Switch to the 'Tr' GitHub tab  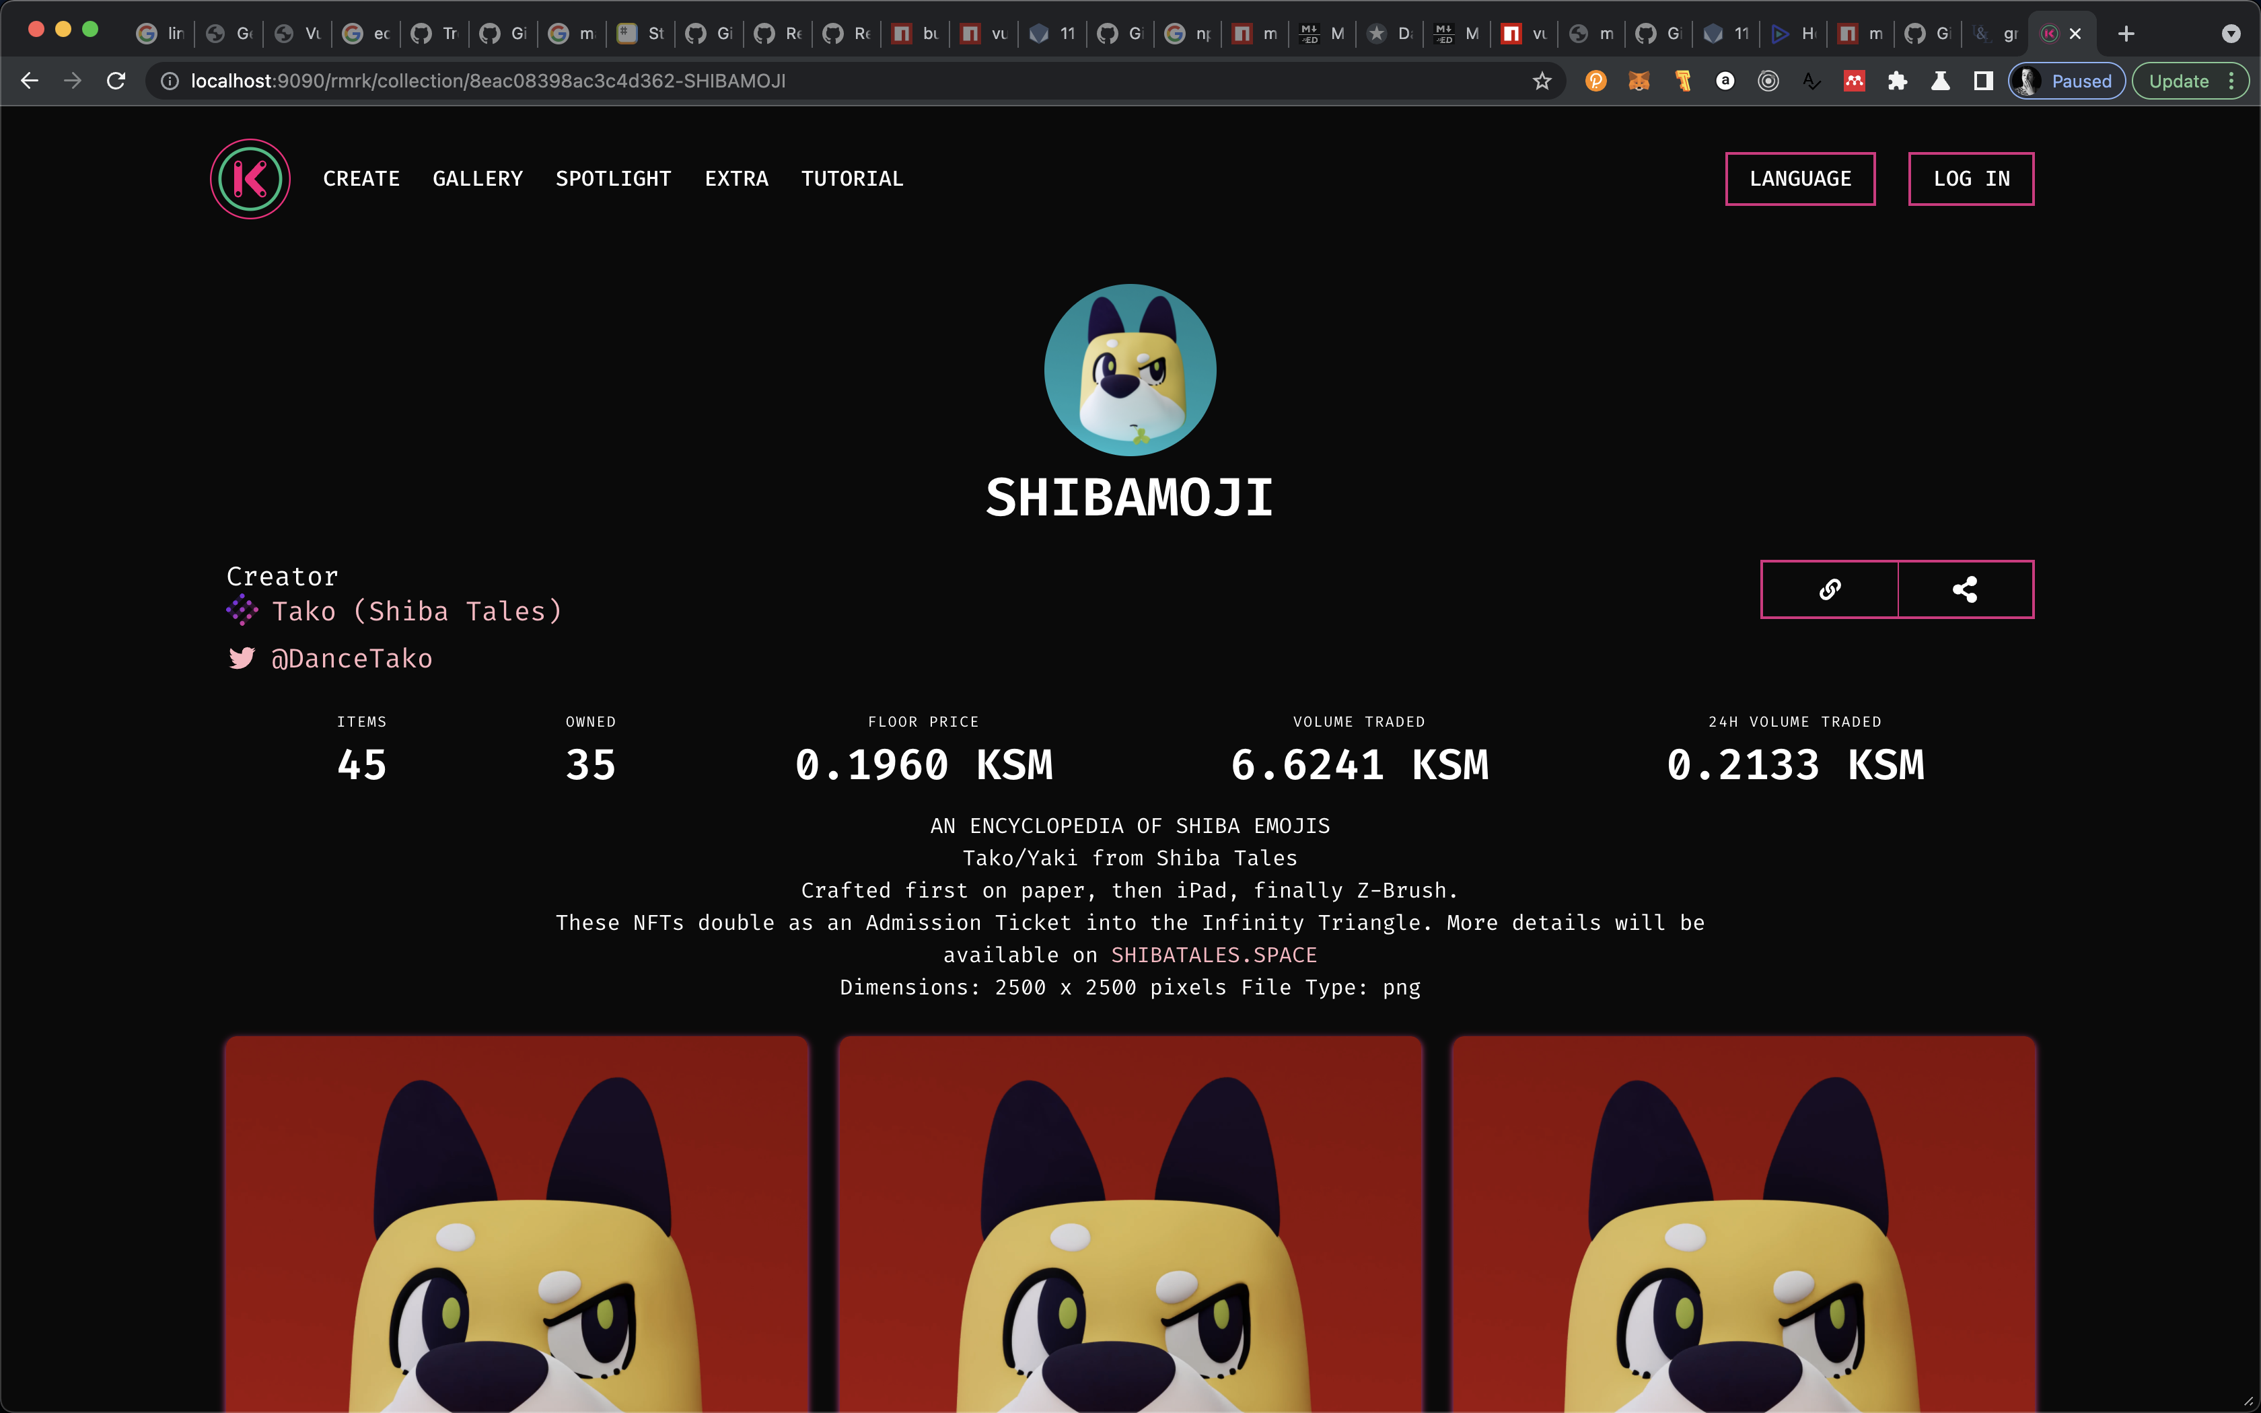435,34
